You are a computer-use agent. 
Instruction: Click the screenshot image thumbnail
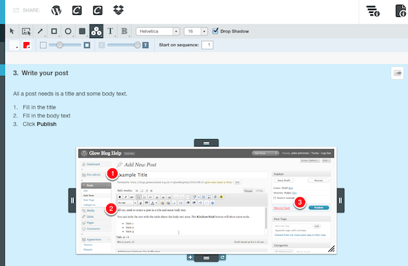pyautogui.click(x=206, y=201)
